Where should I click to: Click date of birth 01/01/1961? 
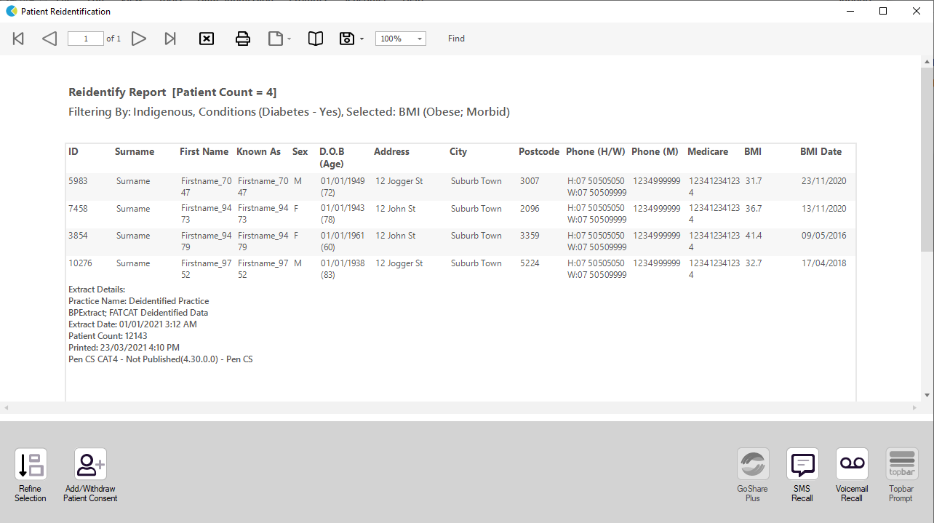pyautogui.click(x=343, y=236)
